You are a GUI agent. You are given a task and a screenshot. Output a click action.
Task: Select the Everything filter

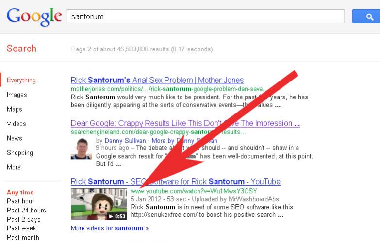[21, 80]
